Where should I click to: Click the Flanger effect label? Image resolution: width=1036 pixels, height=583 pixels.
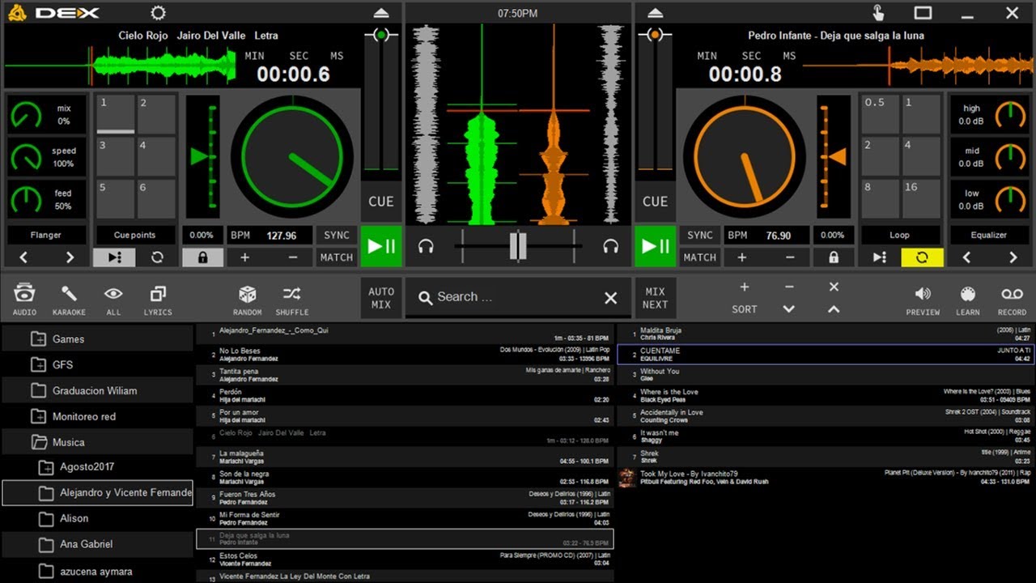(46, 235)
